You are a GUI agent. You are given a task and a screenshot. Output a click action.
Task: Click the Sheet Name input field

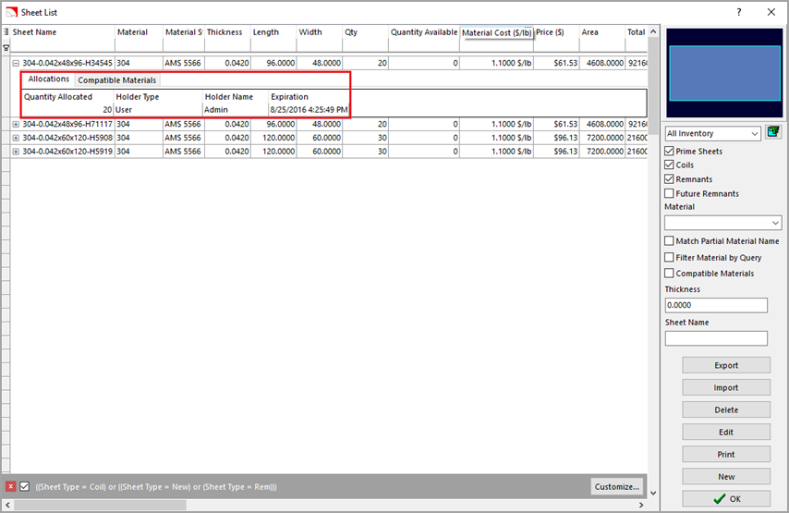pyautogui.click(x=716, y=338)
